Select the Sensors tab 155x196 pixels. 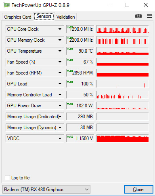click(44, 16)
